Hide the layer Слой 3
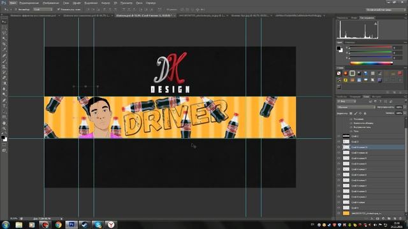The image size is (408, 229). coord(339,141)
